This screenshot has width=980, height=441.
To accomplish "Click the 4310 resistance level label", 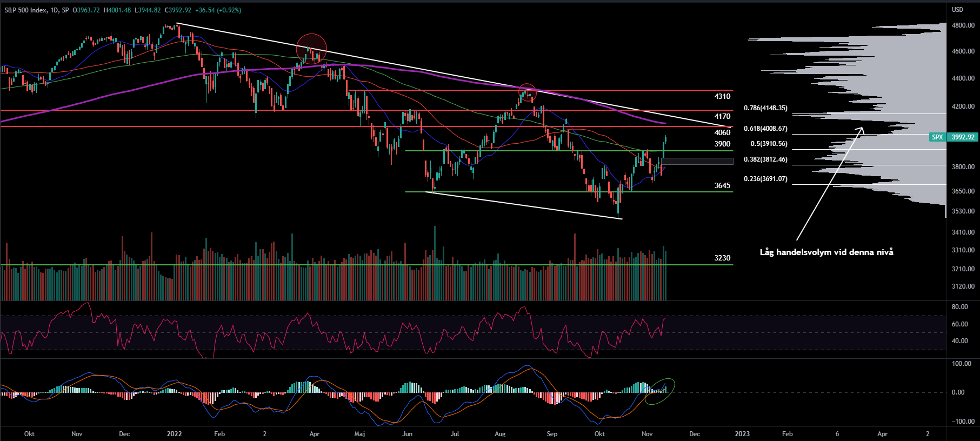I will (722, 96).
